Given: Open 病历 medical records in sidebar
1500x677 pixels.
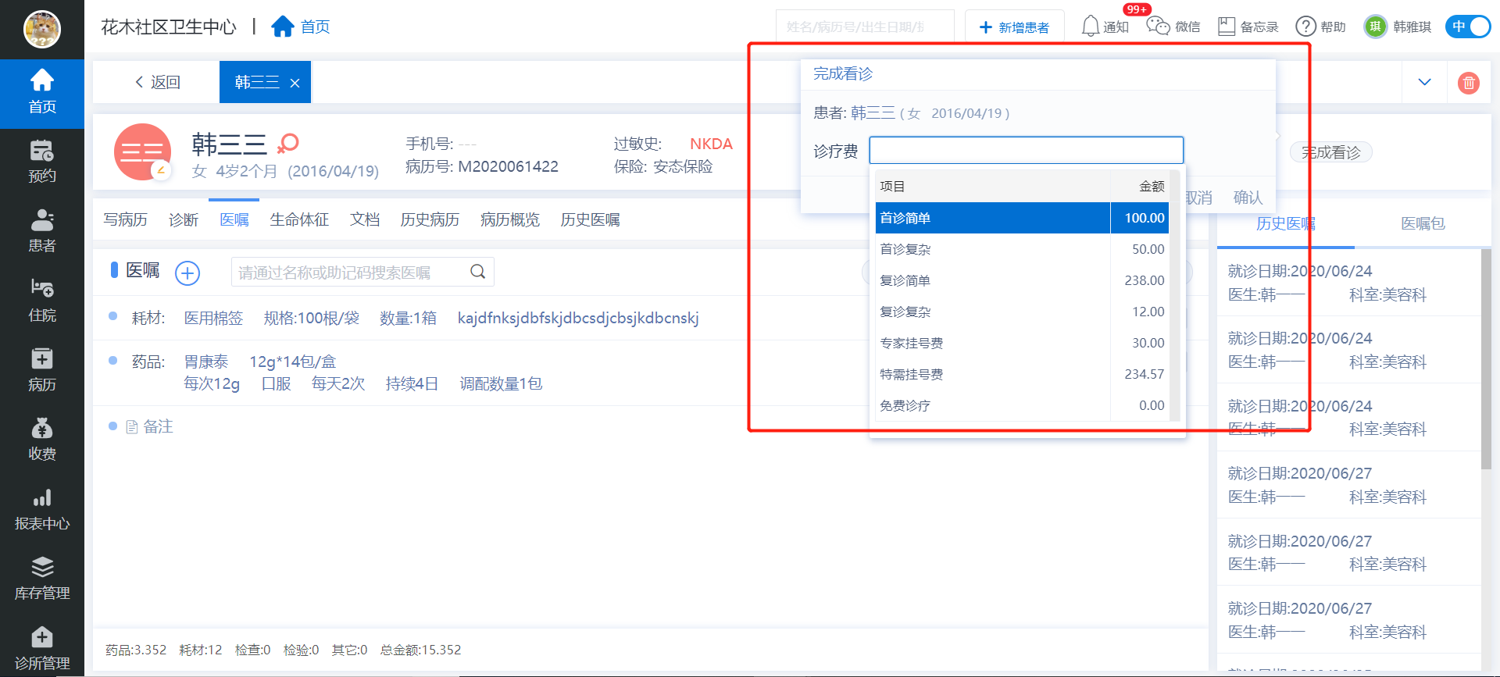Looking at the screenshot, I should pyautogui.click(x=42, y=371).
